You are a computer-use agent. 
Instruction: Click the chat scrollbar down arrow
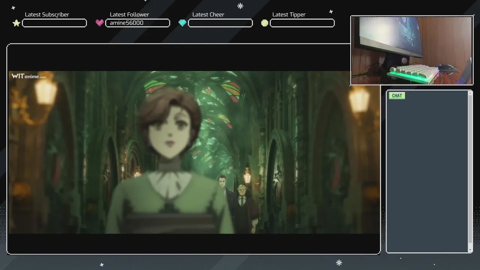[470, 250]
